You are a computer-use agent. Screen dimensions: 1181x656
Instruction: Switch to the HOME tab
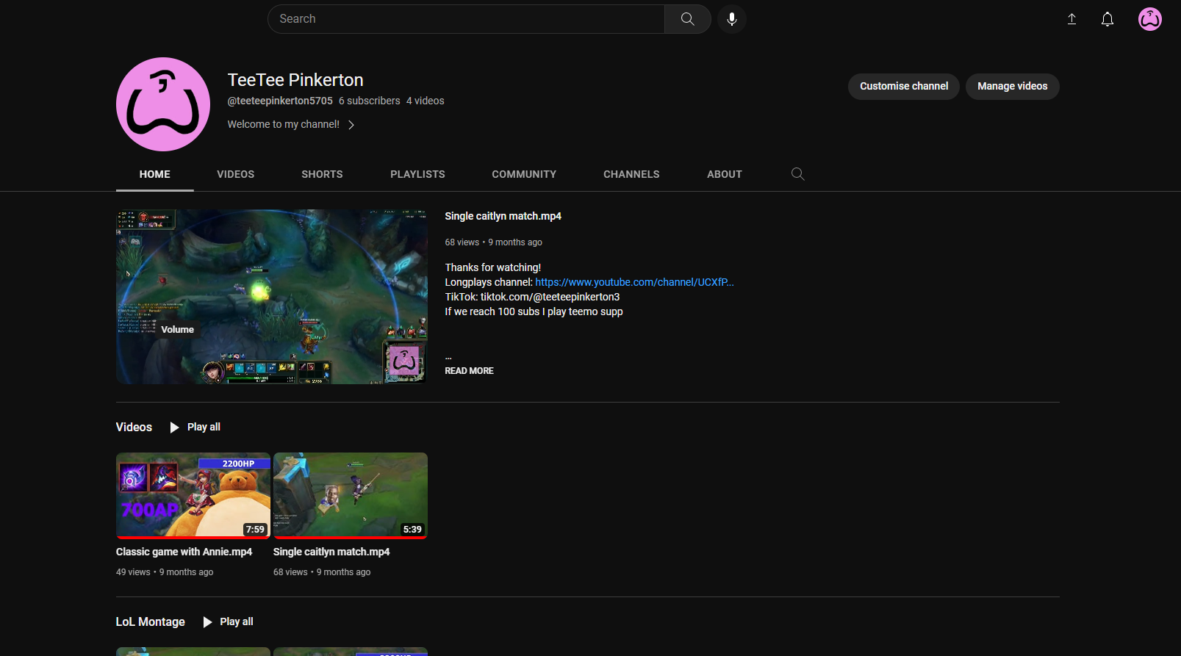(x=155, y=174)
